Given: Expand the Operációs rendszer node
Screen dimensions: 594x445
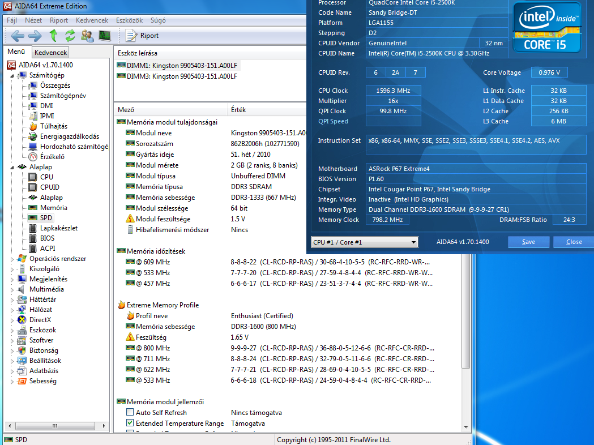Looking at the screenshot, I should [12, 259].
